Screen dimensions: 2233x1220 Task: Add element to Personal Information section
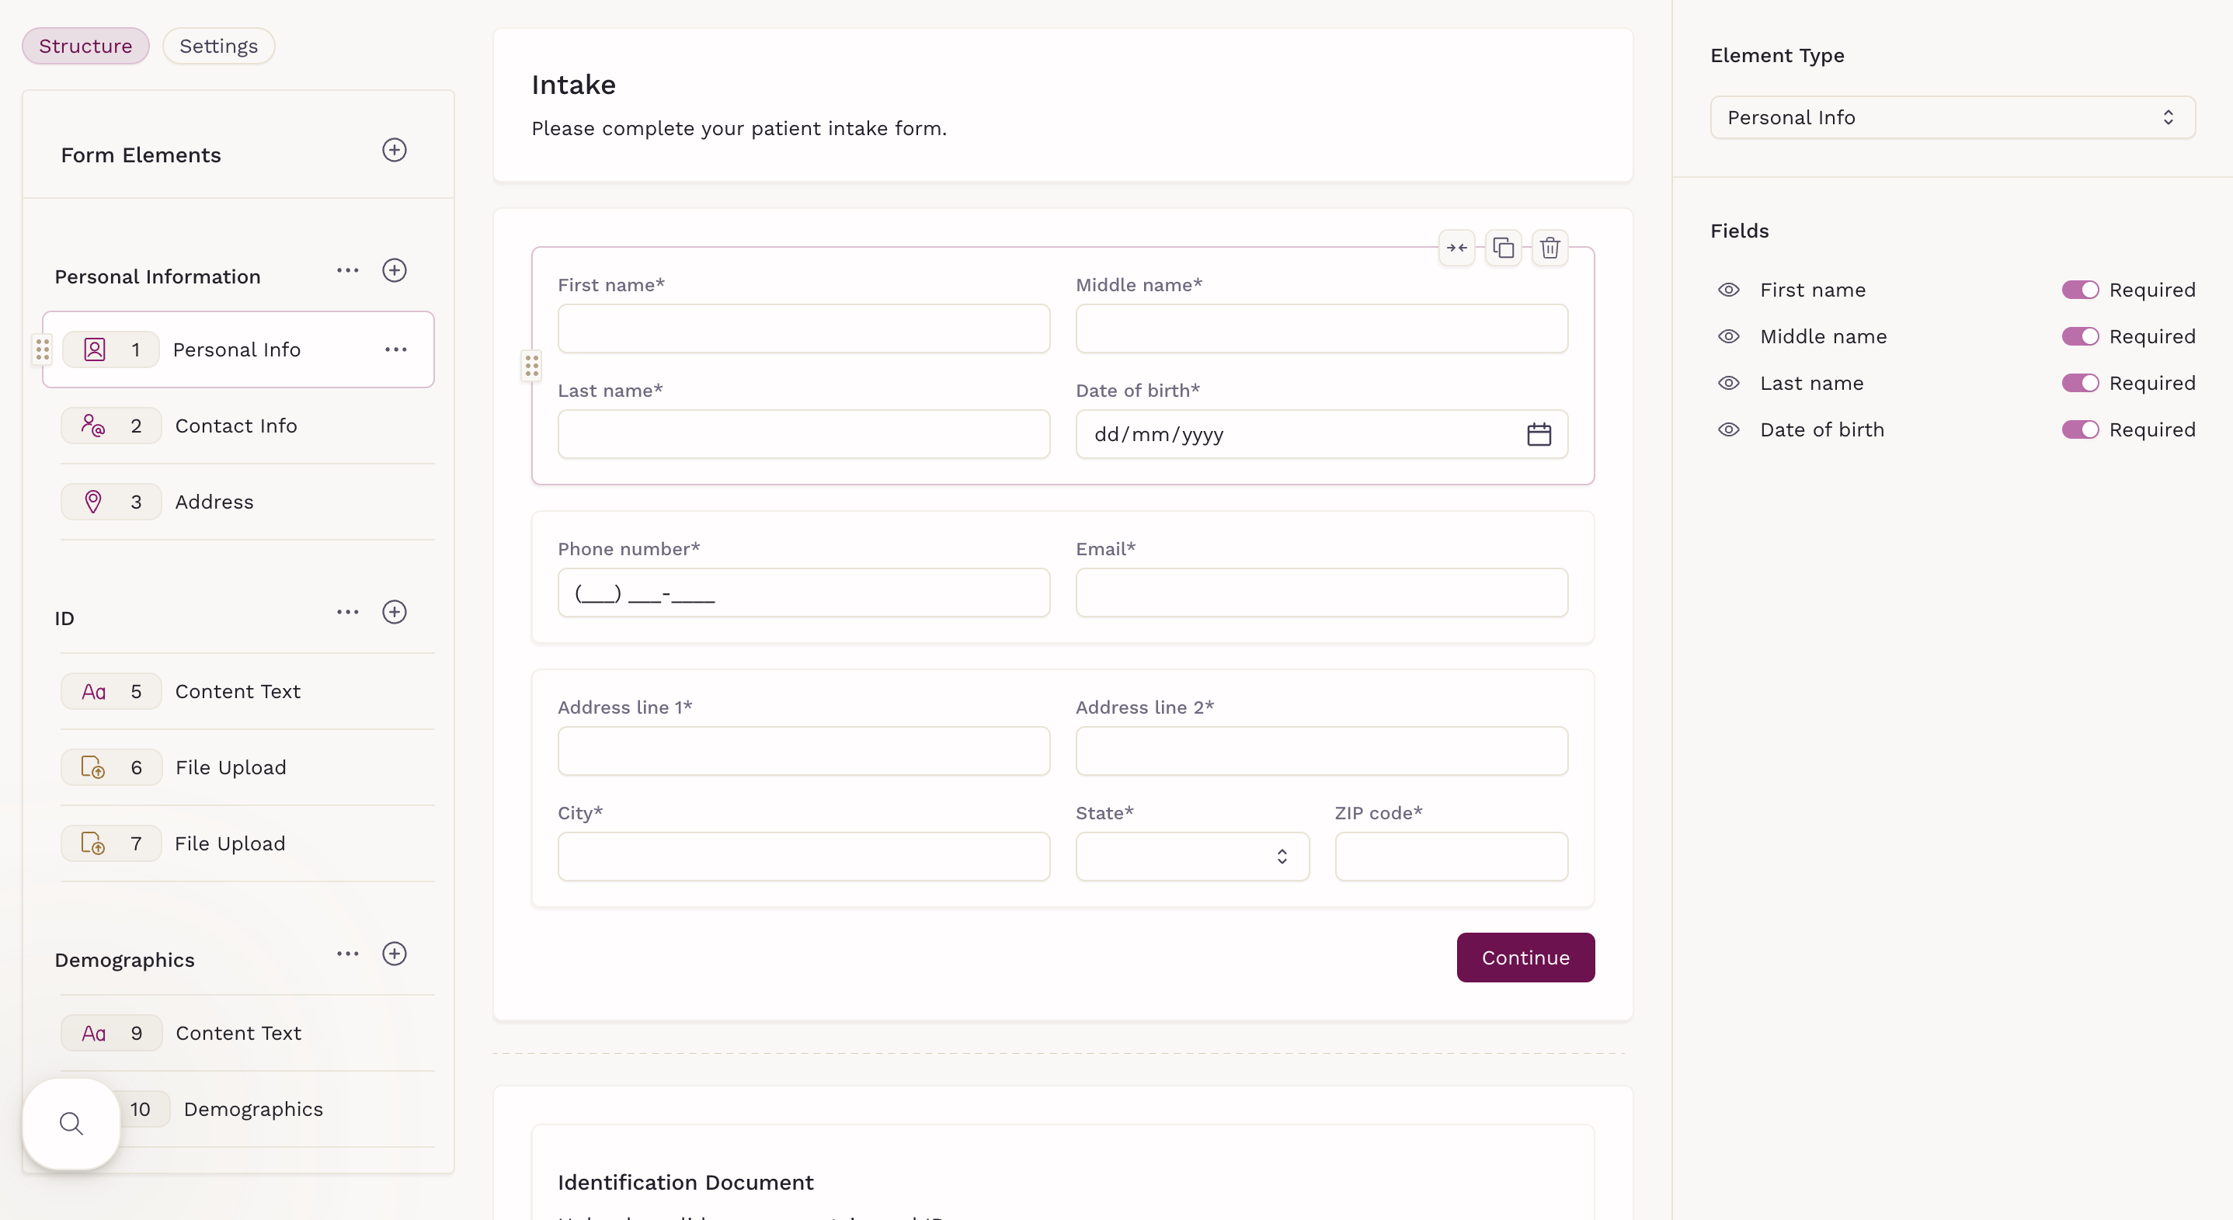pos(395,270)
